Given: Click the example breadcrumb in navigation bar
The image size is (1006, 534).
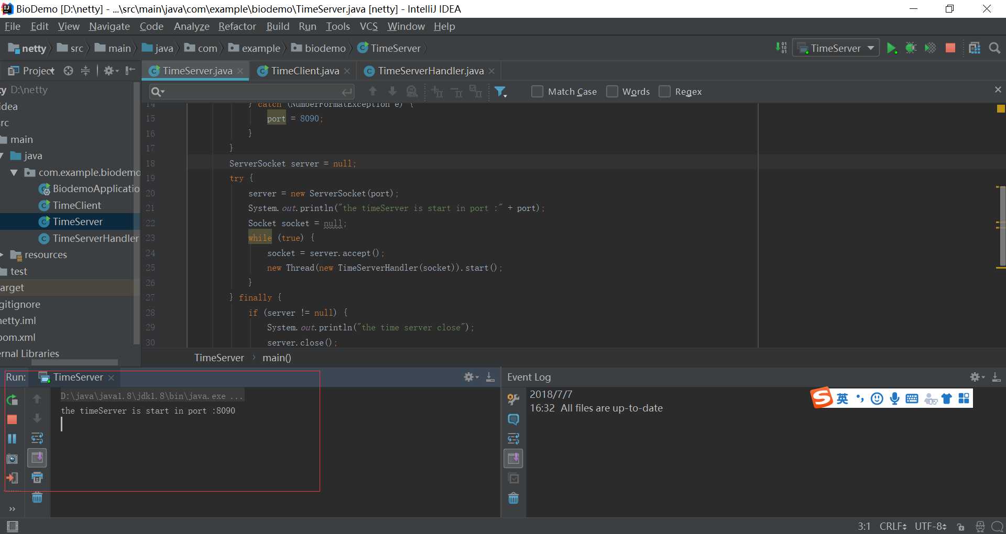Looking at the screenshot, I should point(255,48).
